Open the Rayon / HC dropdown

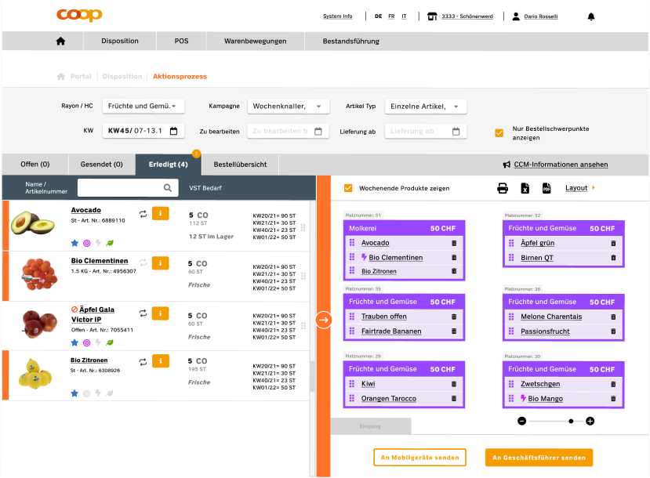tap(143, 106)
